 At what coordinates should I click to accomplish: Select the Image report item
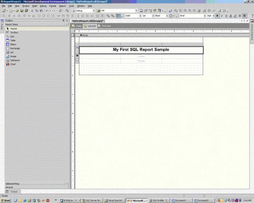click(x=37, y=56)
